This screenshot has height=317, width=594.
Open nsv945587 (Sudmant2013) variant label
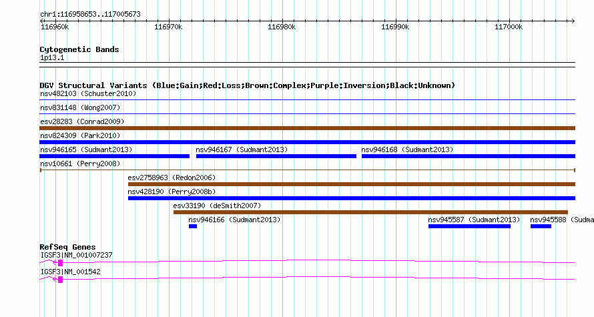click(474, 220)
